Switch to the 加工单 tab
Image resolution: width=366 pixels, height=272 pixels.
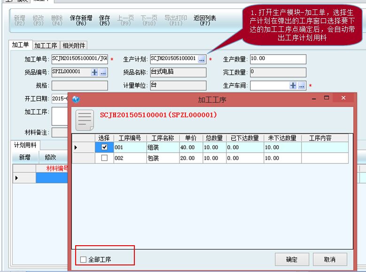21,45
